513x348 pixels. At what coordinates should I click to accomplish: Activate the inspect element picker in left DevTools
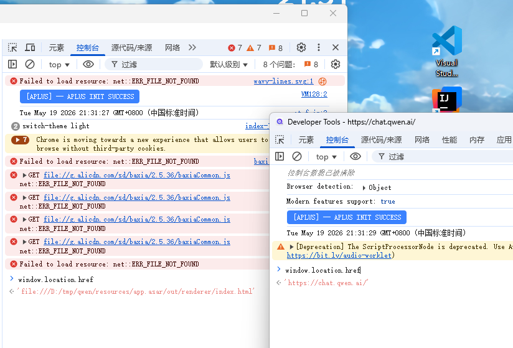coord(12,48)
